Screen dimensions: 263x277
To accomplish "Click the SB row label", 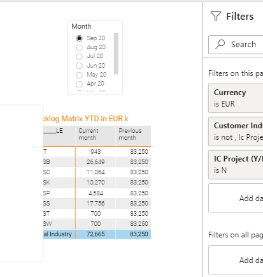I will click(46, 162).
